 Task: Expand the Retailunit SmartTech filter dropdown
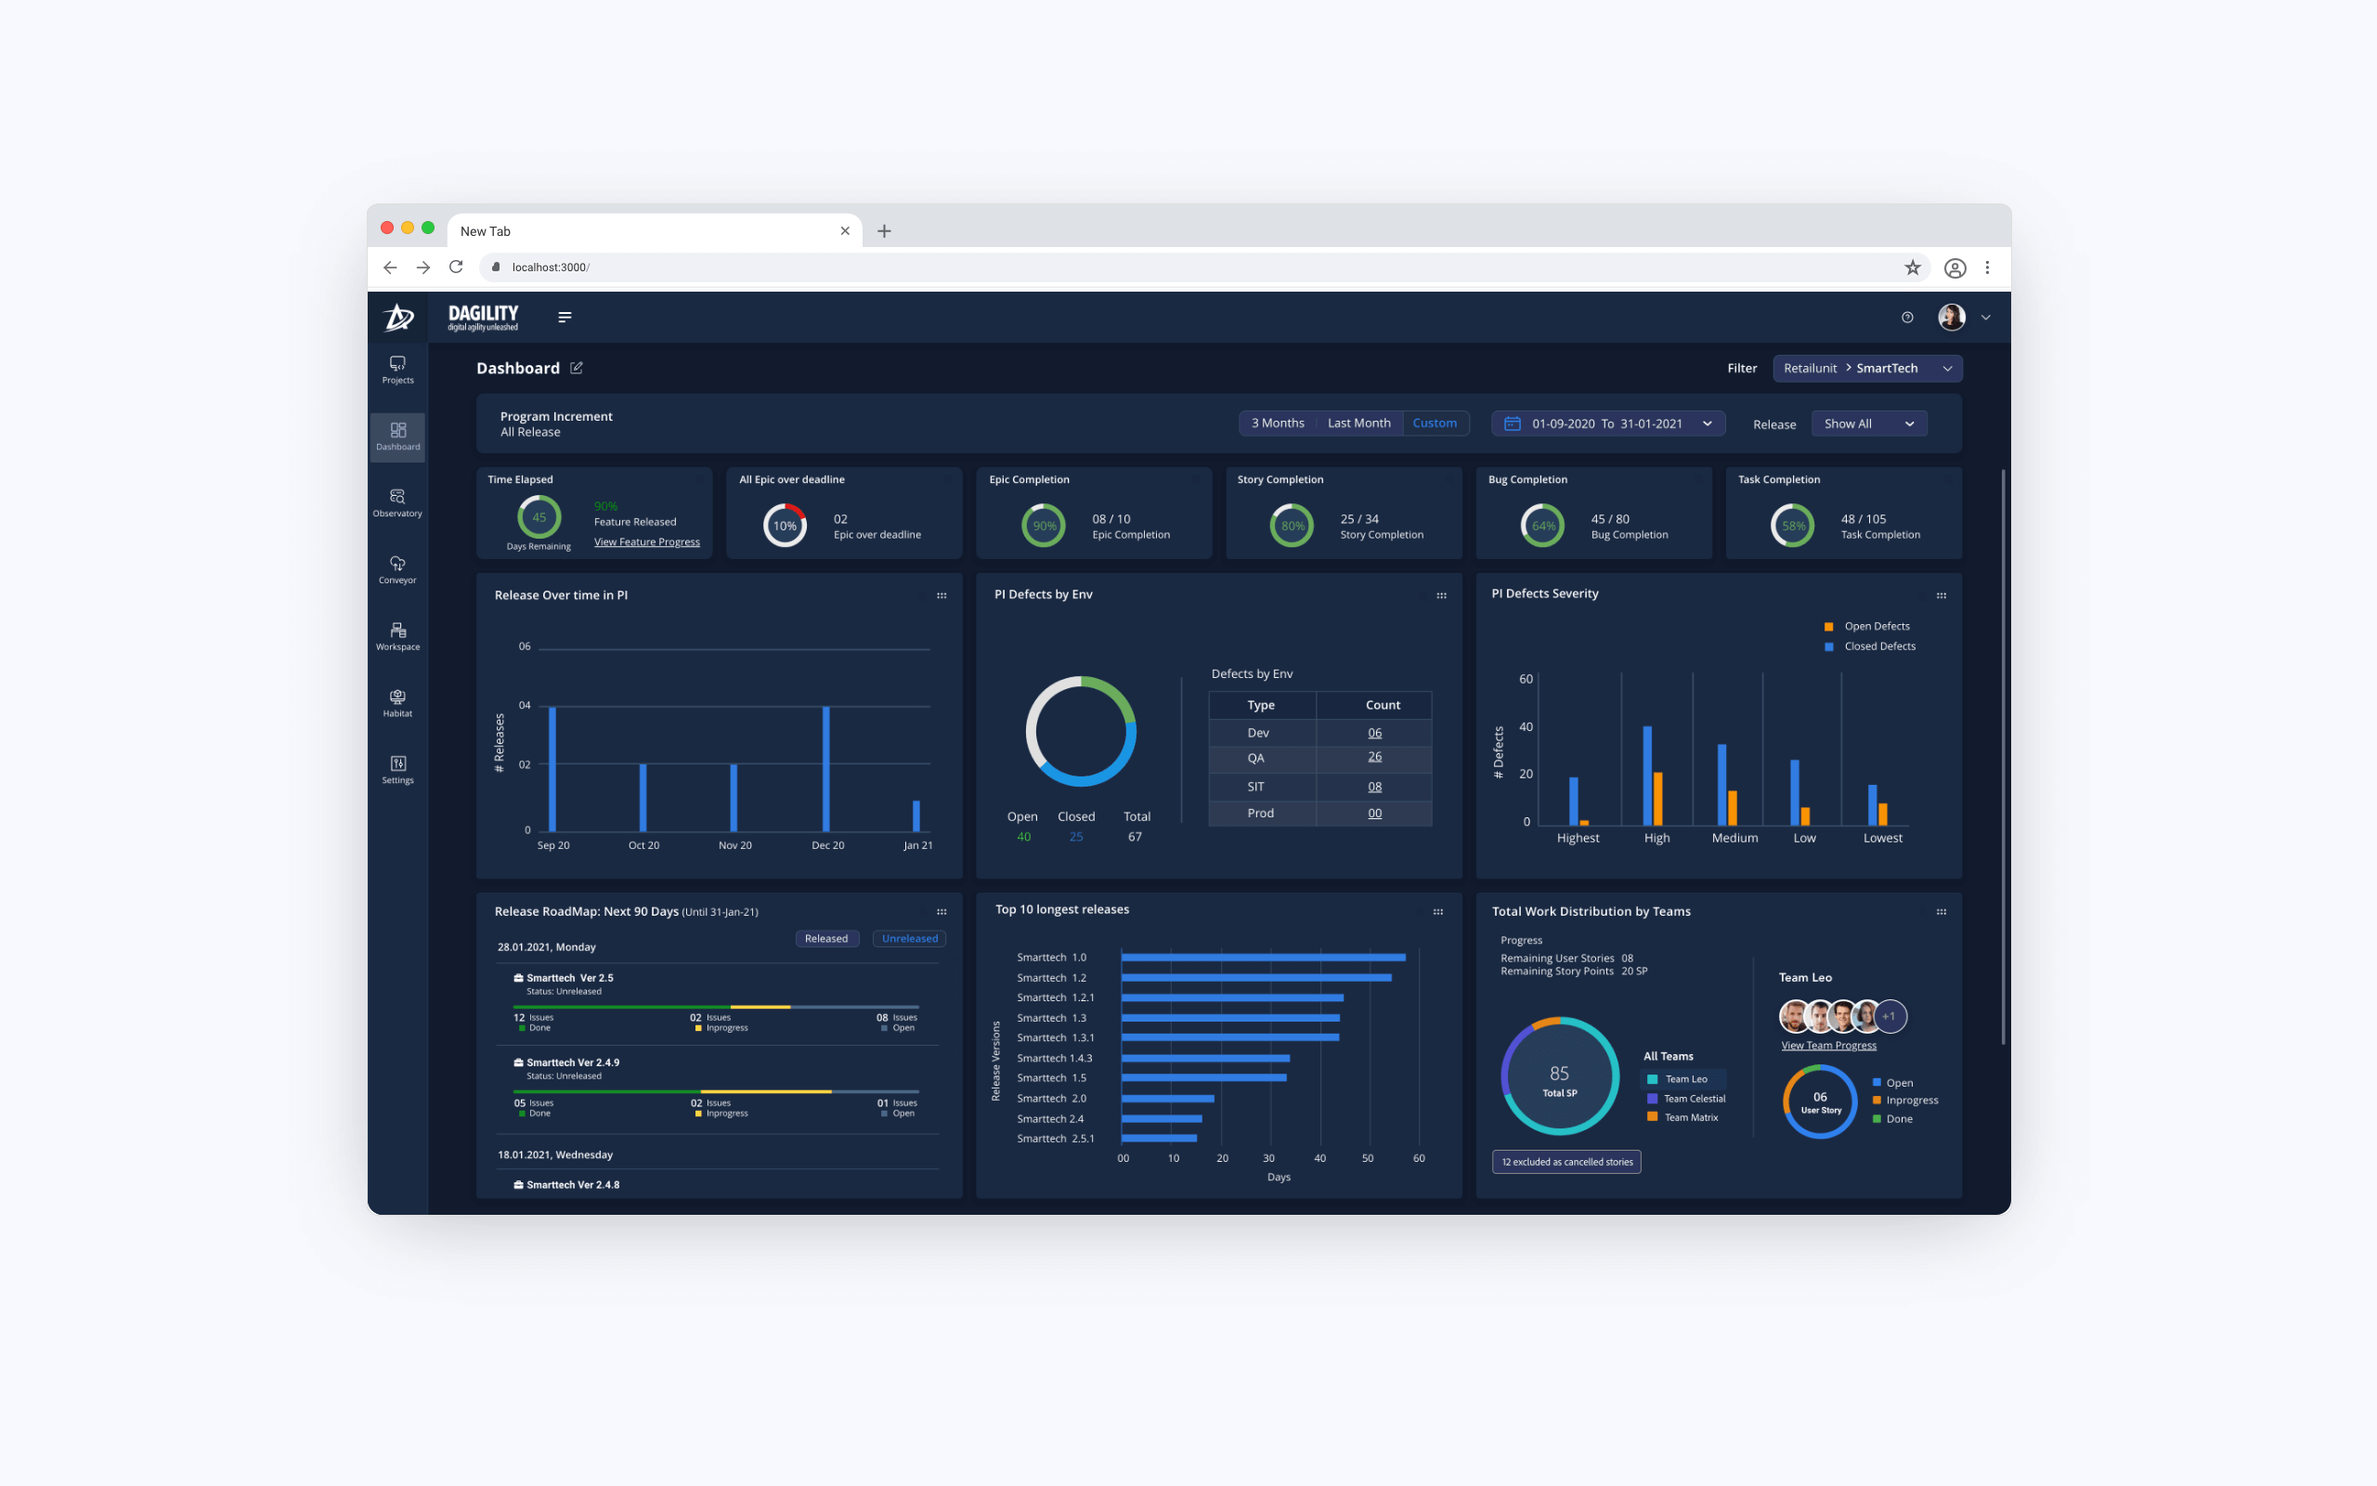(x=1866, y=369)
